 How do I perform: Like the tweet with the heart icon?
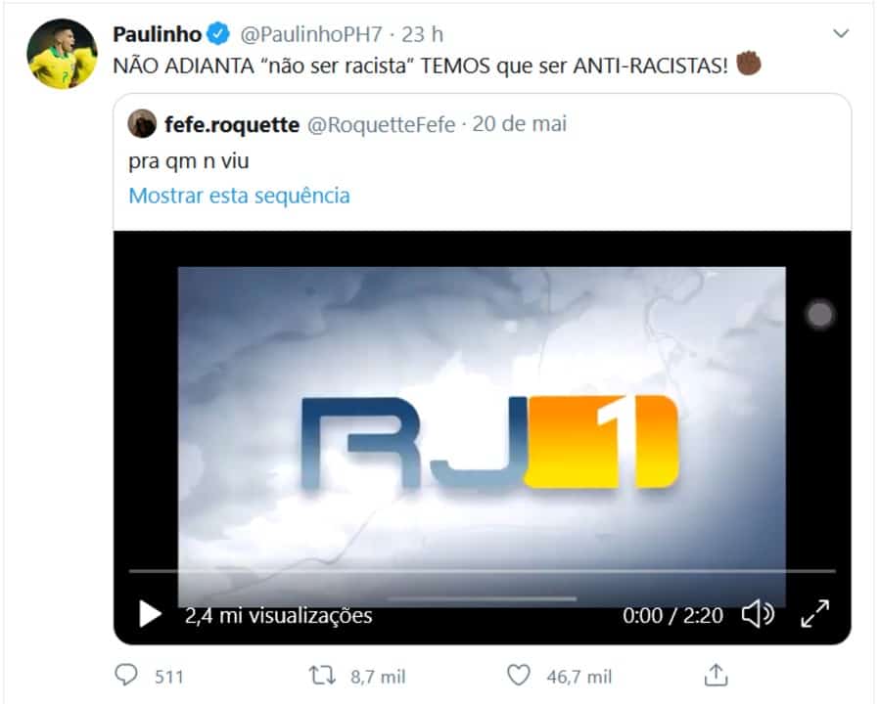click(519, 675)
